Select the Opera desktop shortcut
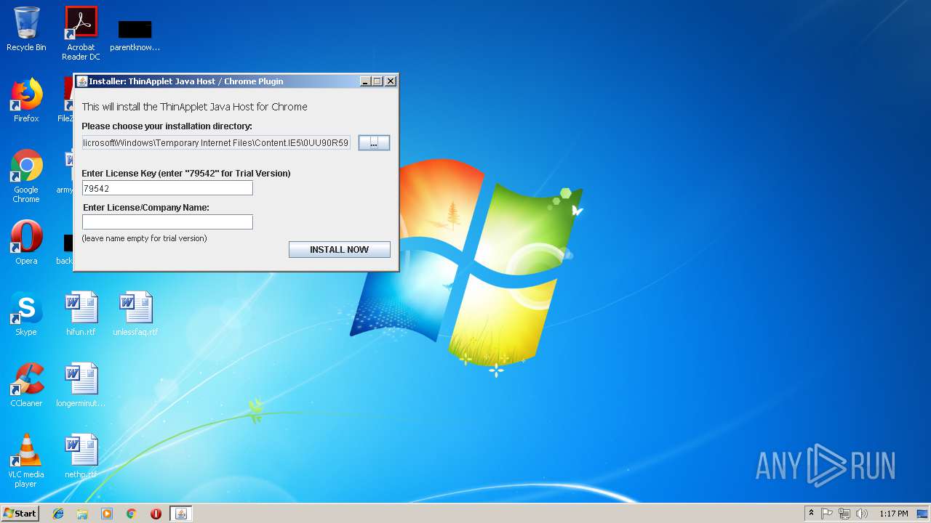 point(26,243)
